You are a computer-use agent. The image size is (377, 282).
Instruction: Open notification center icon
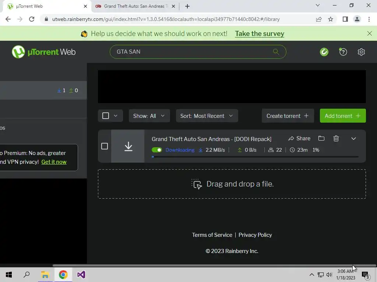click(365, 275)
